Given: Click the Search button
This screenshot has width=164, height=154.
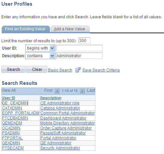Looking at the screenshot, I should (x=13, y=70).
